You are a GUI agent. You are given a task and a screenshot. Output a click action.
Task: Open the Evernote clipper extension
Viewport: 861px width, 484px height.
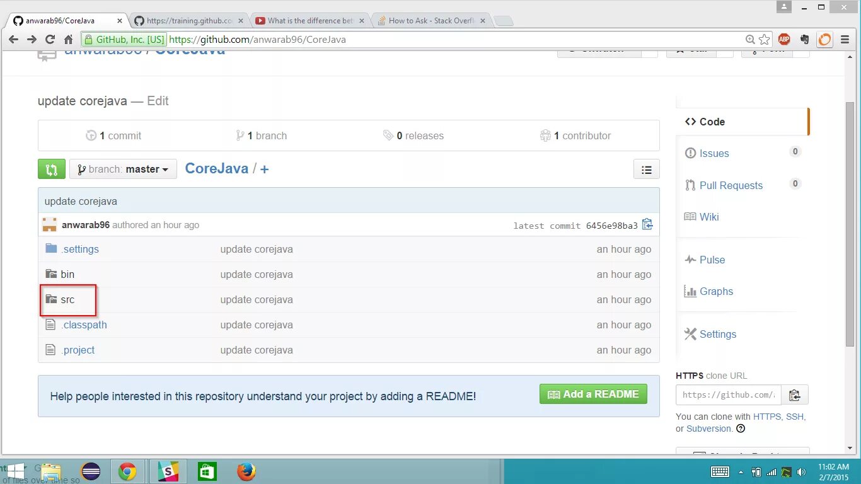click(804, 39)
